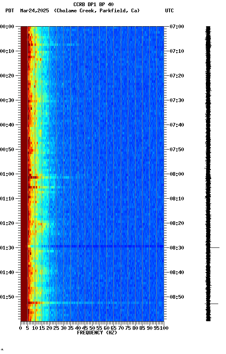Image resolution: width=226 pixels, height=354 pixels.
Task: Click the UTC time label '08:50'
Action: (x=177, y=297)
